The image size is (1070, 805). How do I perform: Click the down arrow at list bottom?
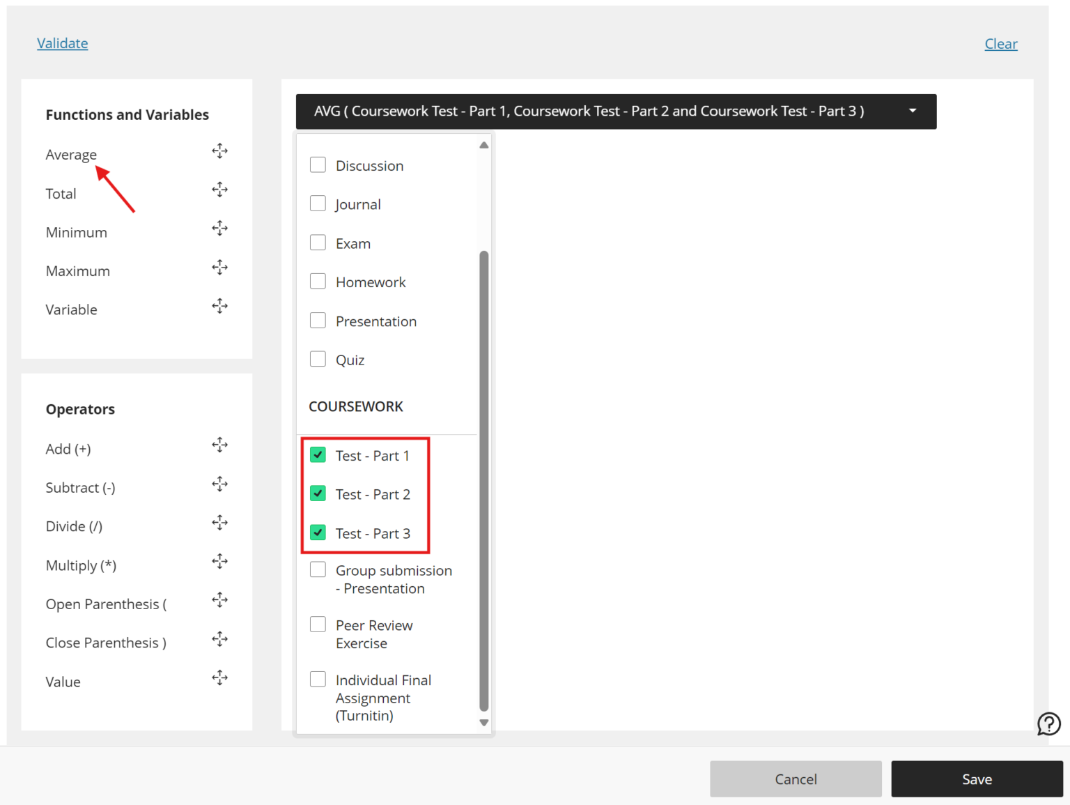[483, 723]
